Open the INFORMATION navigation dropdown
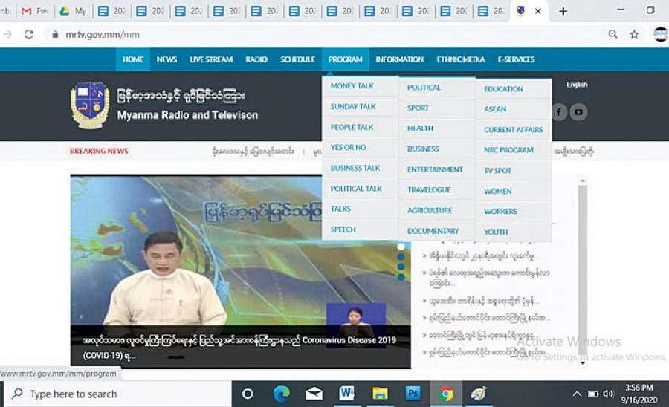Image resolution: width=669 pixels, height=407 pixels. (399, 59)
